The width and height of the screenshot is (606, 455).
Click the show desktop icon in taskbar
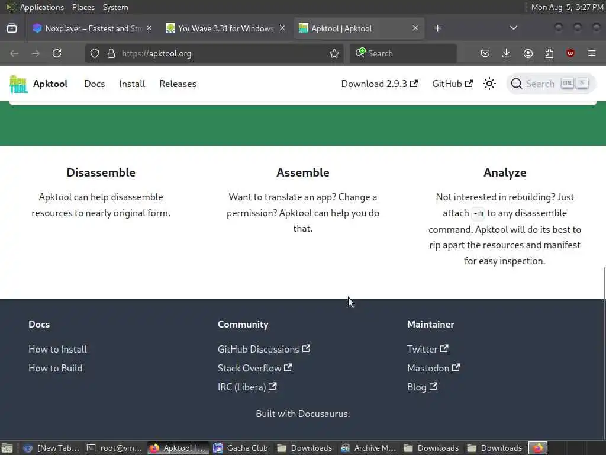(7, 448)
